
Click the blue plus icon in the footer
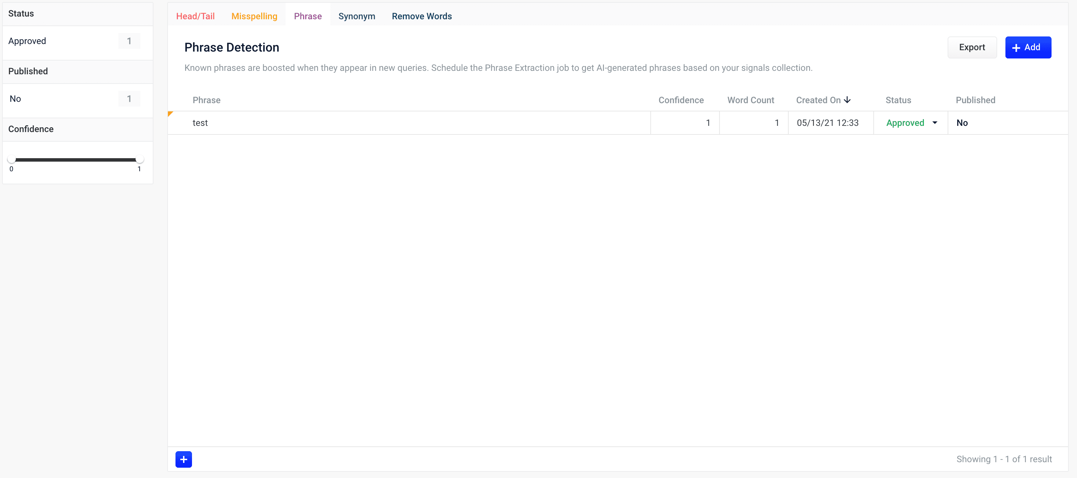coord(183,459)
